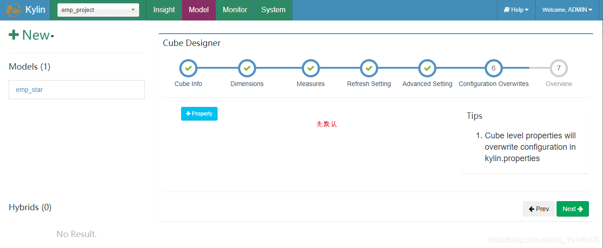Viewport: 603px width, 248px height.
Task: Click the Configuration Overwrites step label
Action: [x=494, y=84]
